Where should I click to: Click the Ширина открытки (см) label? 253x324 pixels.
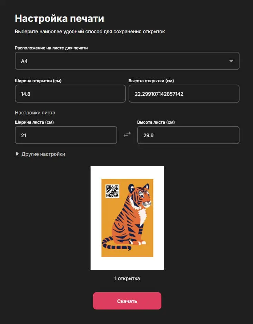click(x=38, y=81)
